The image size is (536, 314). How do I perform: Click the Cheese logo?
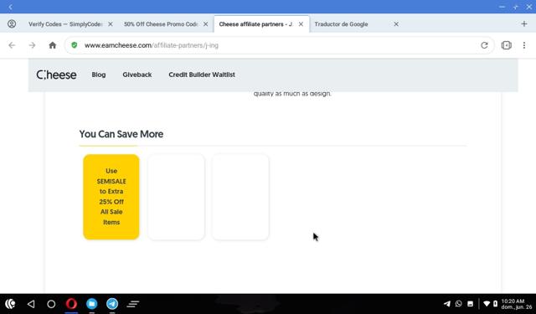(56, 75)
